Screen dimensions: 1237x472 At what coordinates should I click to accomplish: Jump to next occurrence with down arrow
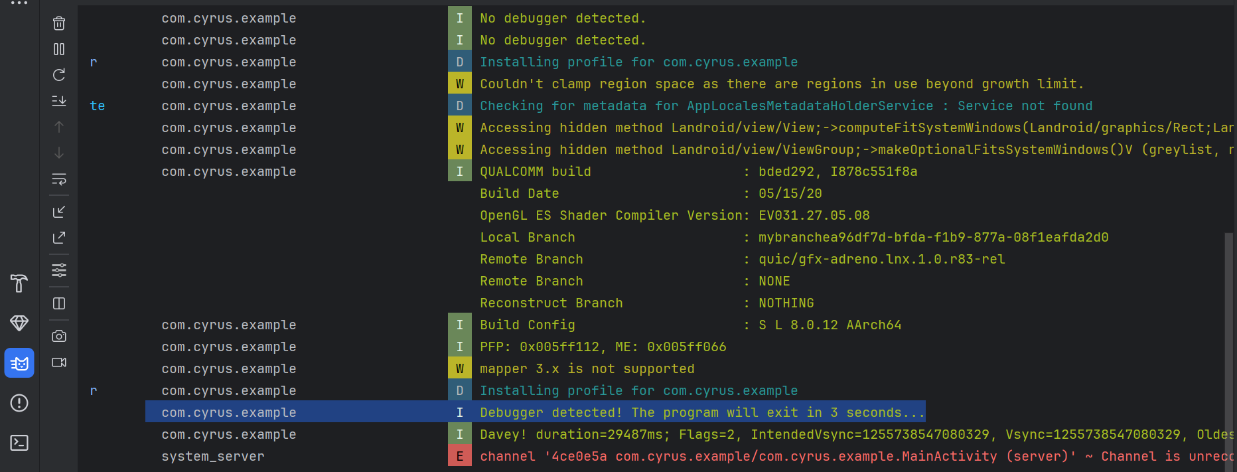[x=59, y=153]
